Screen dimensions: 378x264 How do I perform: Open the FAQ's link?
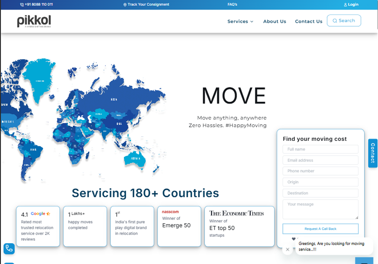click(232, 5)
